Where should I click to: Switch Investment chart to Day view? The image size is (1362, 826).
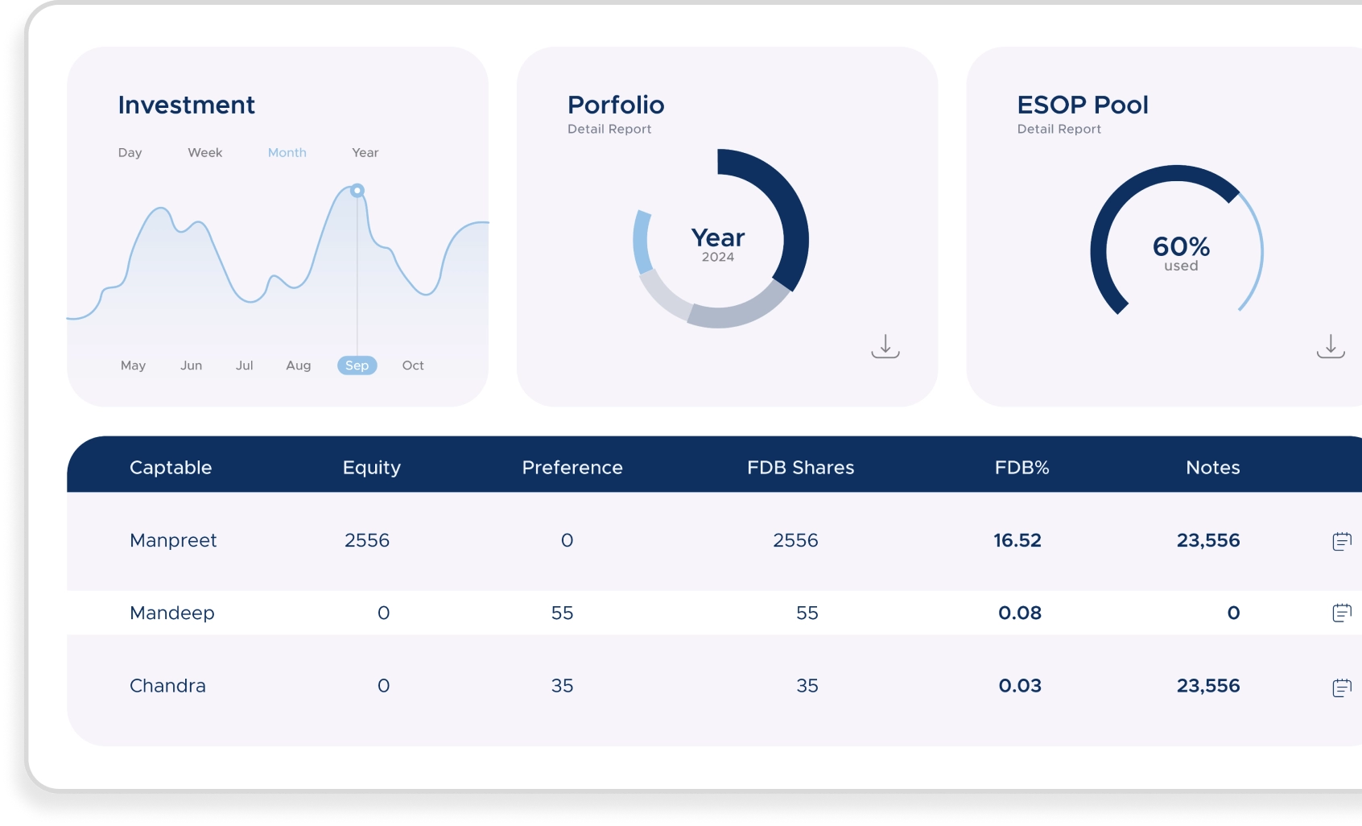[130, 153]
